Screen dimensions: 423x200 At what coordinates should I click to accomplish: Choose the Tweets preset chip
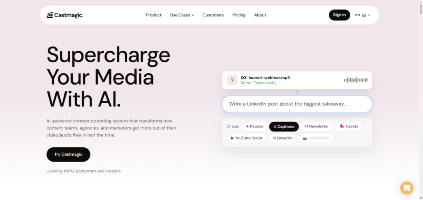click(x=349, y=127)
